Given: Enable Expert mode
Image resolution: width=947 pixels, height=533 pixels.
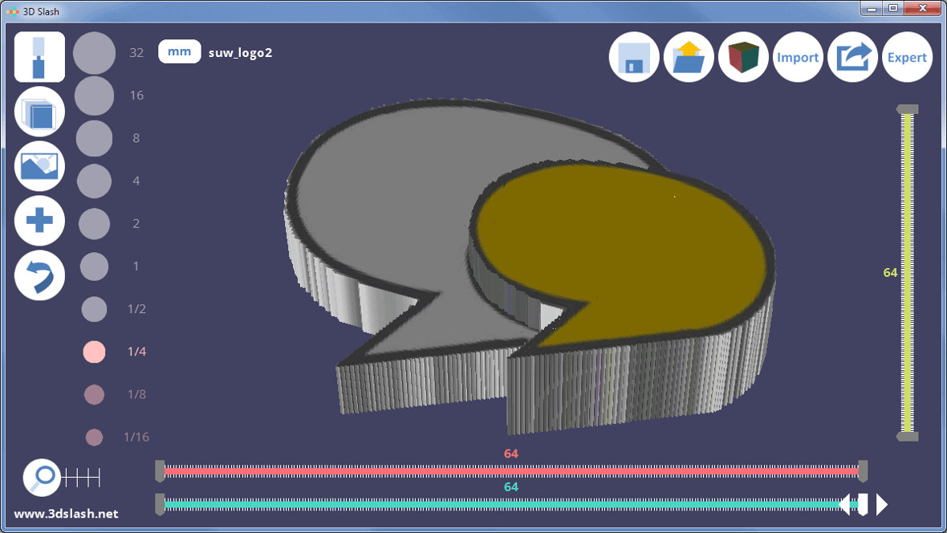Looking at the screenshot, I should (x=907, y=57).
